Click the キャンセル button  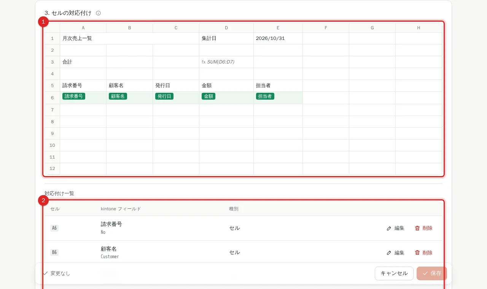[394, 273]
